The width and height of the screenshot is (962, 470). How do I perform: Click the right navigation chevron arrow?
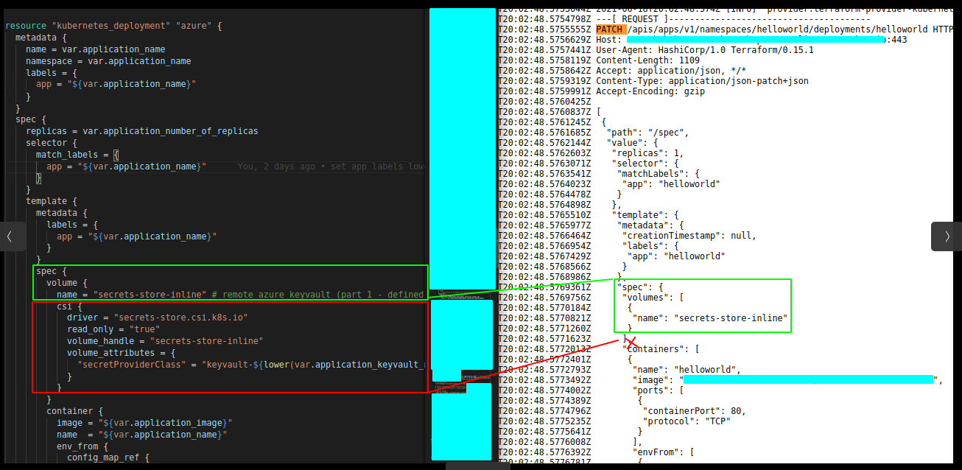[947, 236]
